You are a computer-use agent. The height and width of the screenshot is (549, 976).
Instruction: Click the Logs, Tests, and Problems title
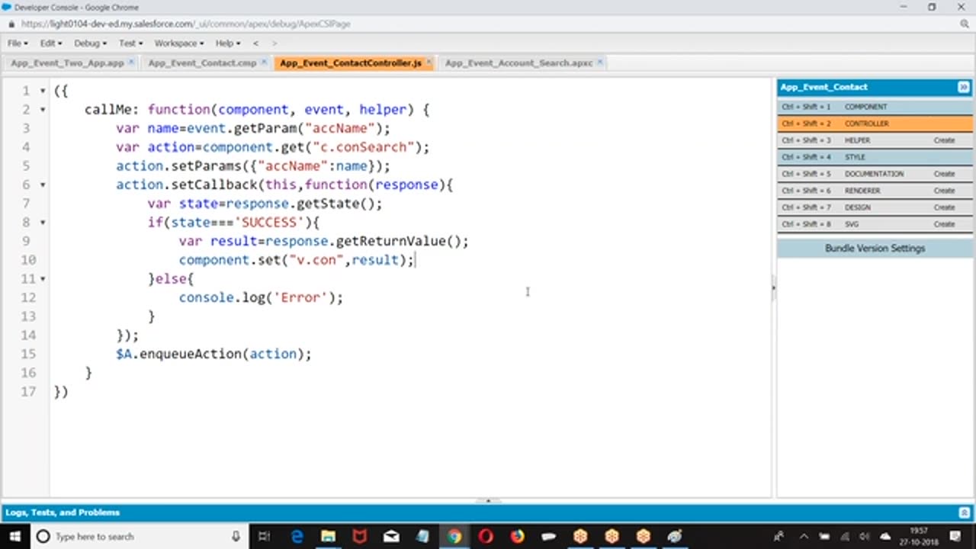(63, 512)
